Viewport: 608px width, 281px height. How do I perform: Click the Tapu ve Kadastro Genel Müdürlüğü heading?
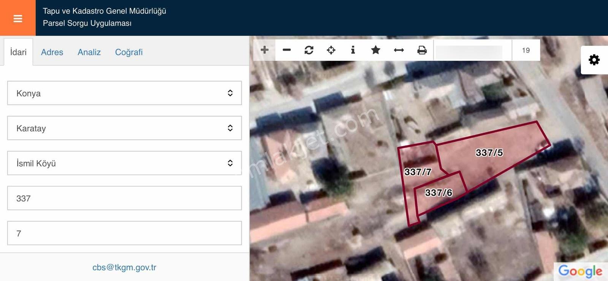pyautogui.click(x=104, y=11)
